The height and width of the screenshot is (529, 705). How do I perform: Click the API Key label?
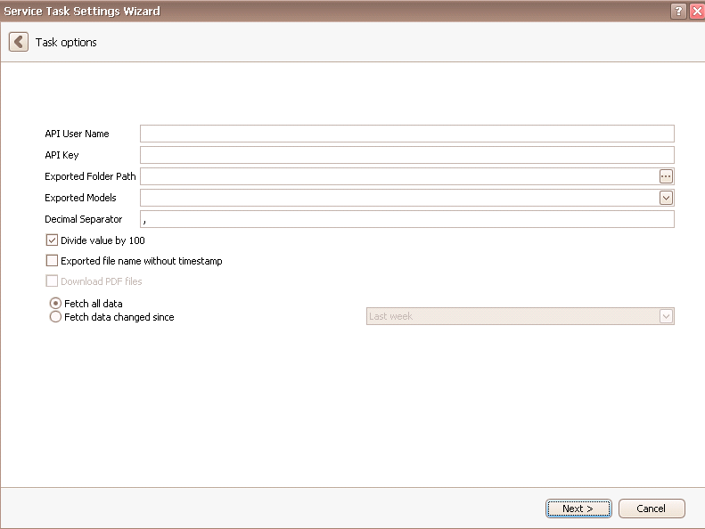pos(61,155)
